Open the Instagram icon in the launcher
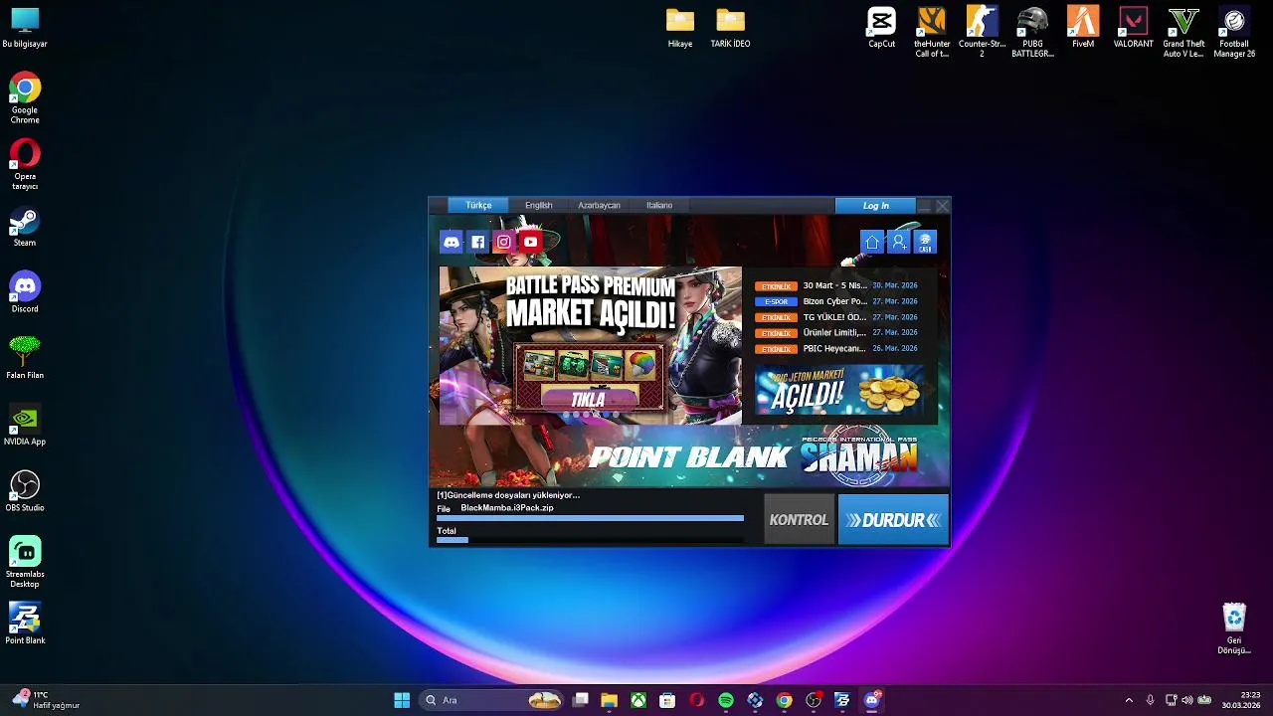 click(504, 242)
